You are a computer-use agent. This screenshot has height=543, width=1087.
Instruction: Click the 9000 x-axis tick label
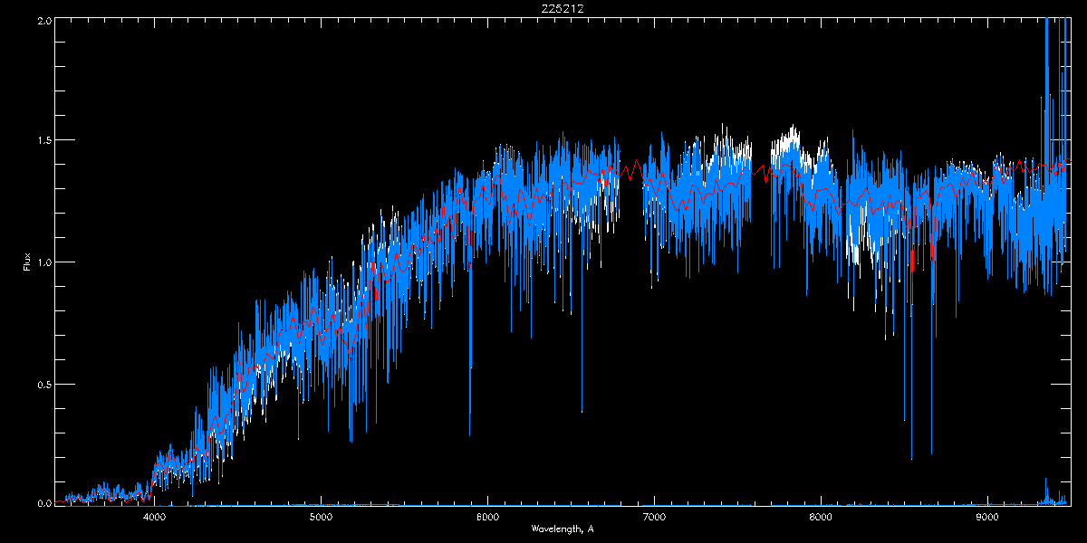click(987, 517)
